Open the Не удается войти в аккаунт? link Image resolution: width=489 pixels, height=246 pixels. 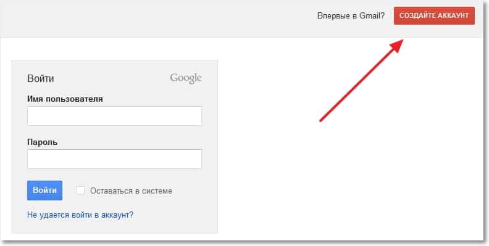[x=80, y=215]
